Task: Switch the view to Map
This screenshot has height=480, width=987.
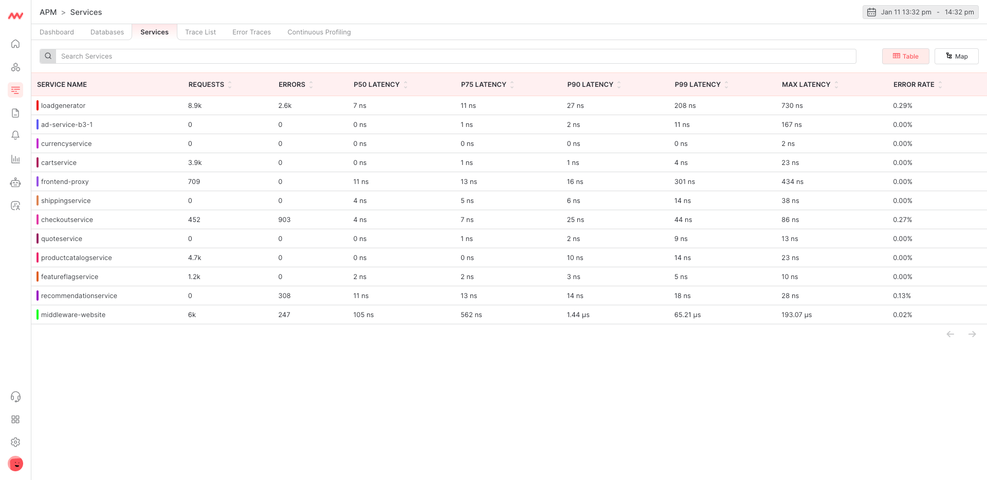Action: [956, 56]
